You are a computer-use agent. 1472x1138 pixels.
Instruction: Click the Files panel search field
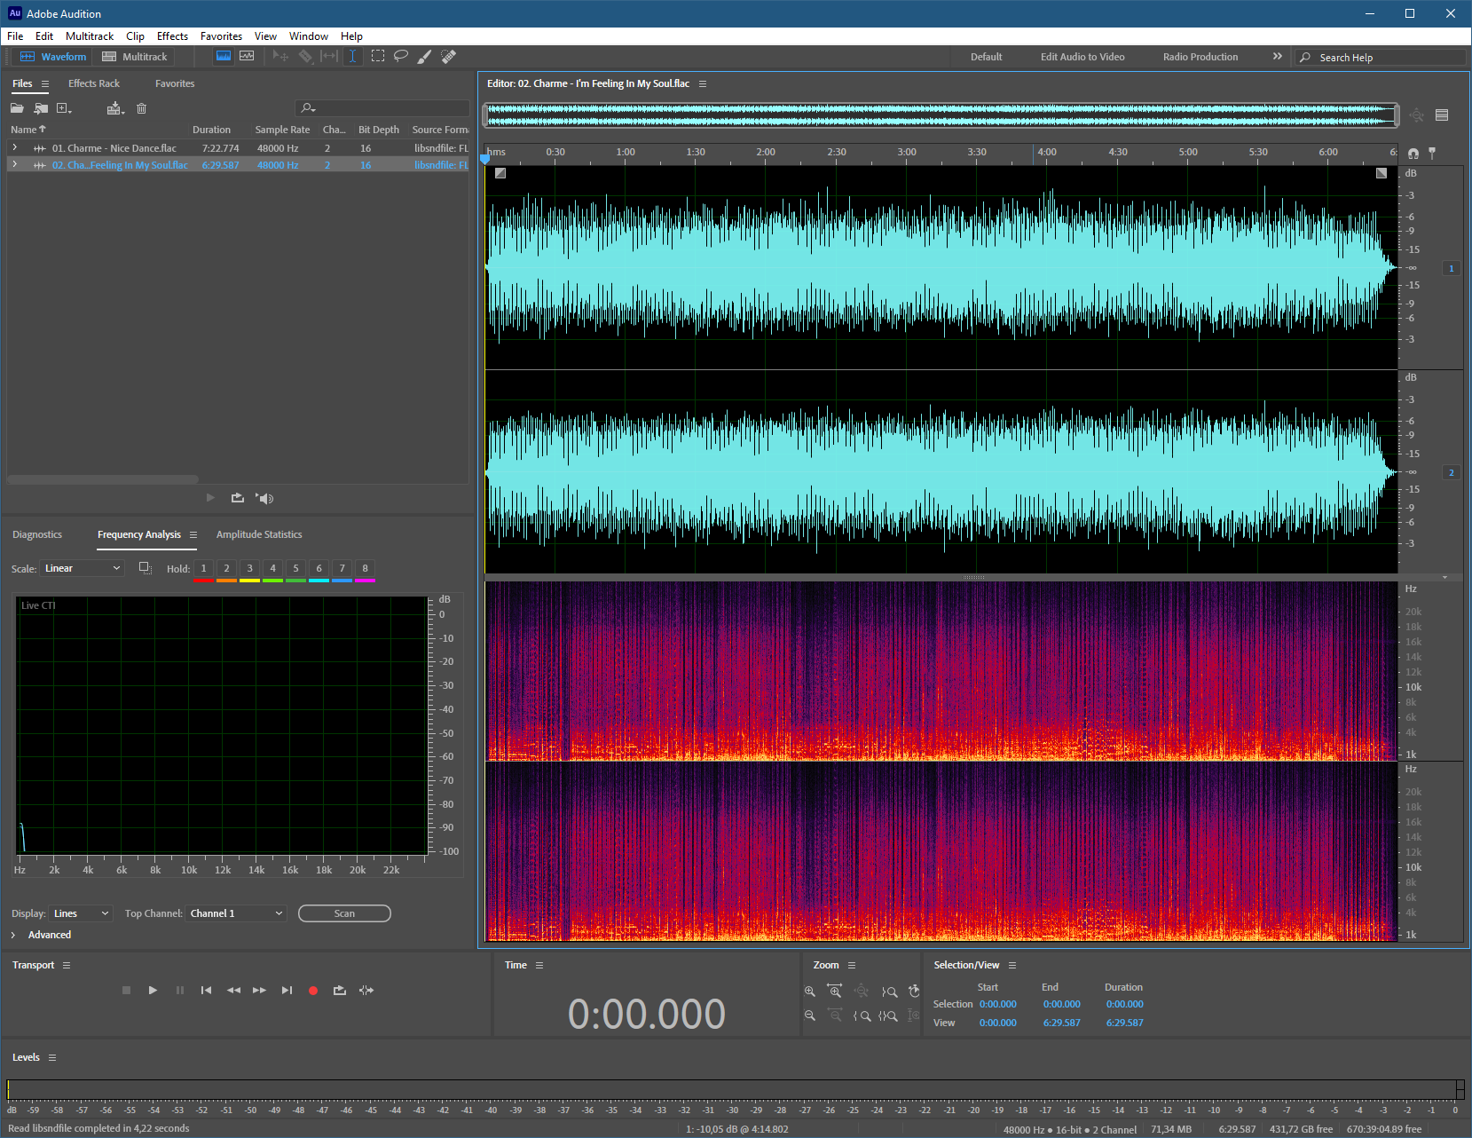[x=382, y=108]
